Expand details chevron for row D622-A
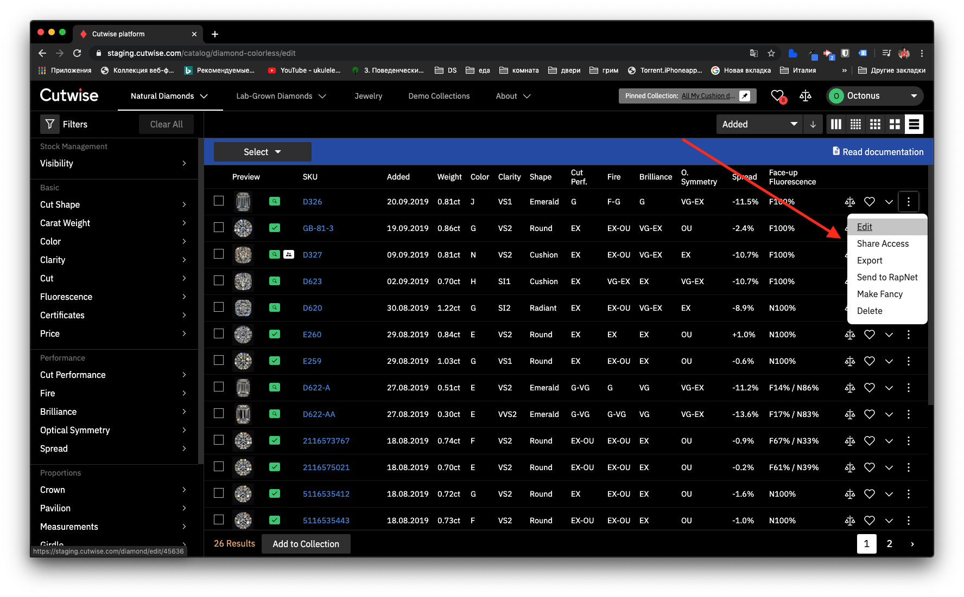 tap(889, 388)
